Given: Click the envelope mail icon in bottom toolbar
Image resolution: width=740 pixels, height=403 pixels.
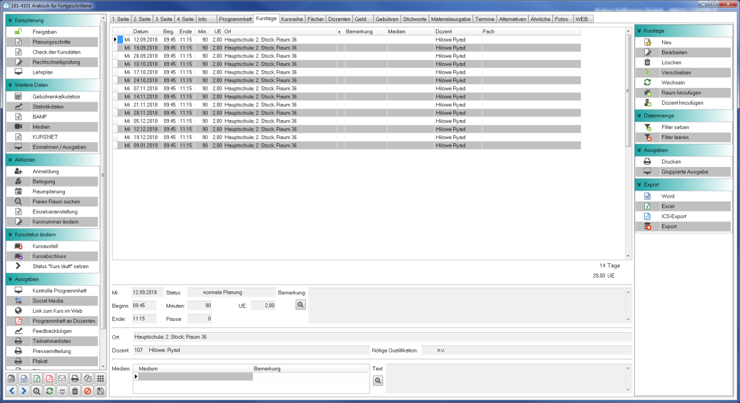Looking at the screenshot, I should pos(62,378).
